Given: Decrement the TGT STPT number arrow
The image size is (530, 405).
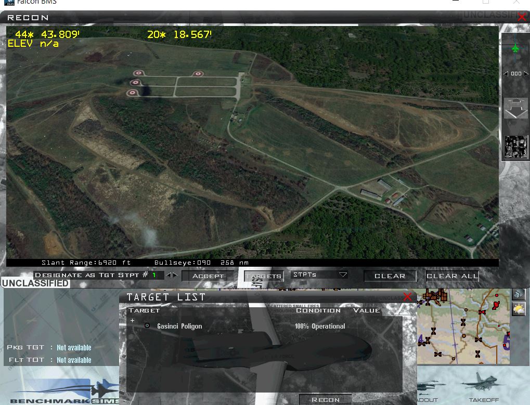Looking at the screenshot, I should pos(169,275).
